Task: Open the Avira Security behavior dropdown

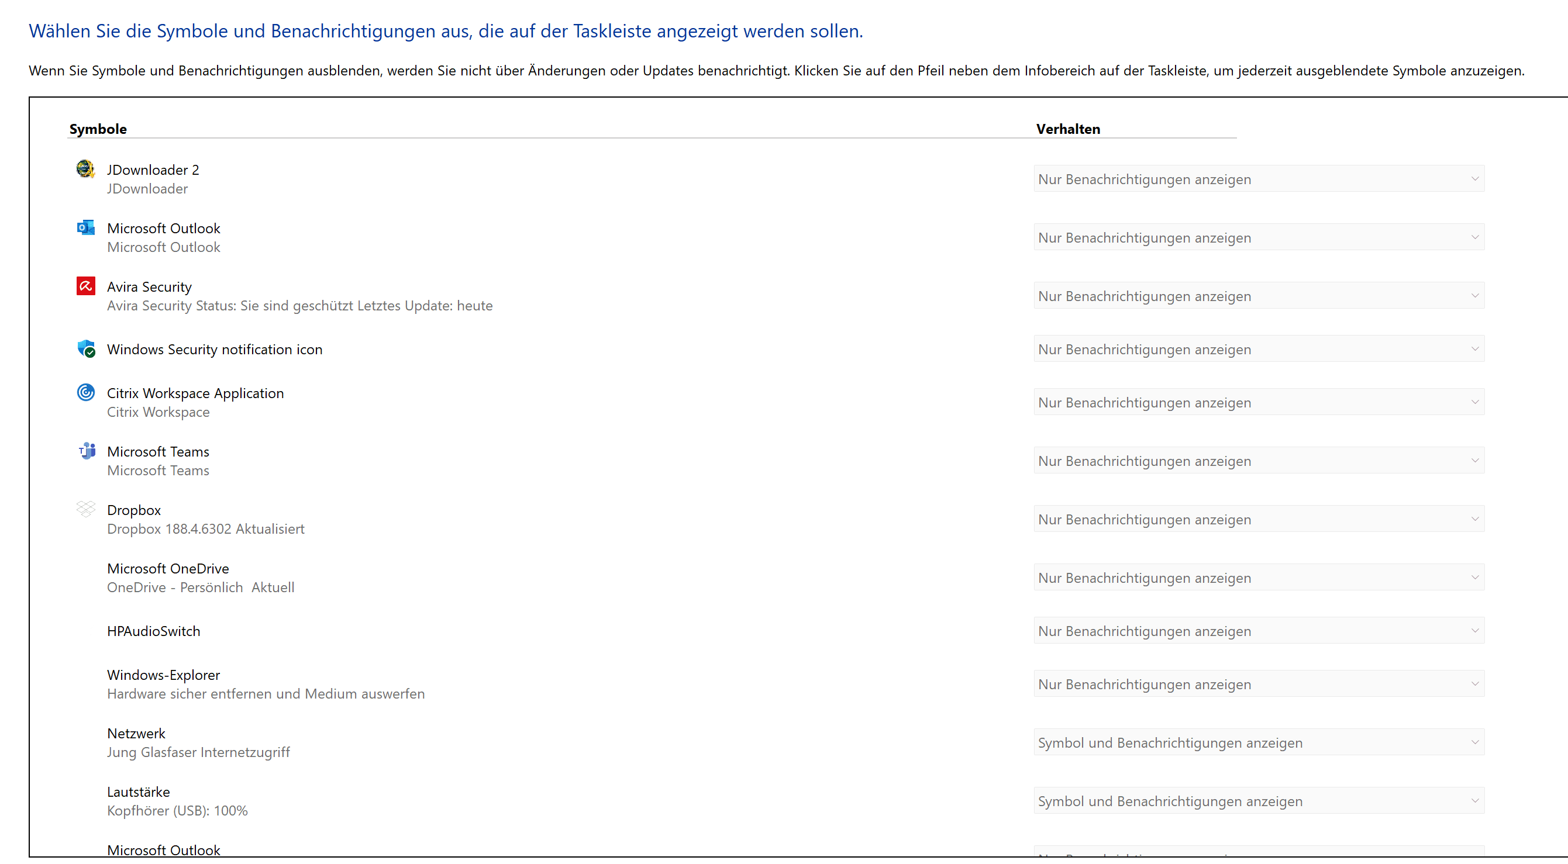Action: pos(1259,296)
